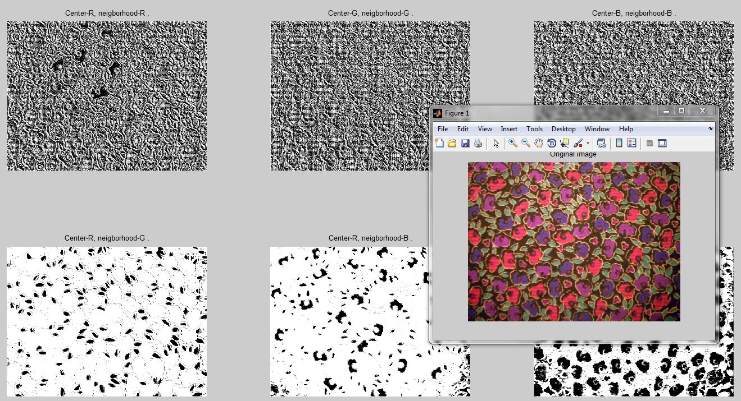This screenshot has height=401, width=741.
Task: Open the Desktop menu
Action: pyautogui.click(x=563, y=129)
